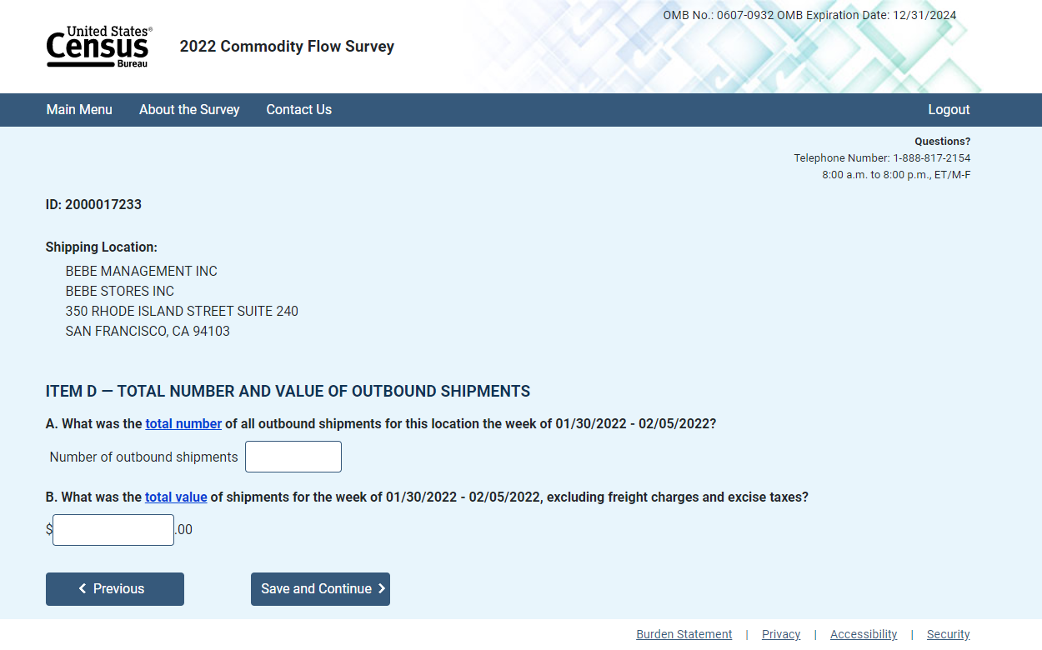Click the 2022 Commodity Flow Survey title
Screen dimensions: 1042x650
coord(287,47)
